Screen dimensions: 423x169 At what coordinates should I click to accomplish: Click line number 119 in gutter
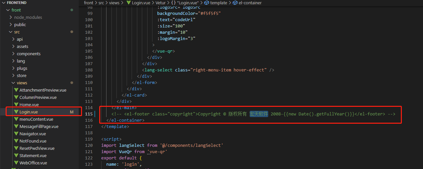coord(89,139)
